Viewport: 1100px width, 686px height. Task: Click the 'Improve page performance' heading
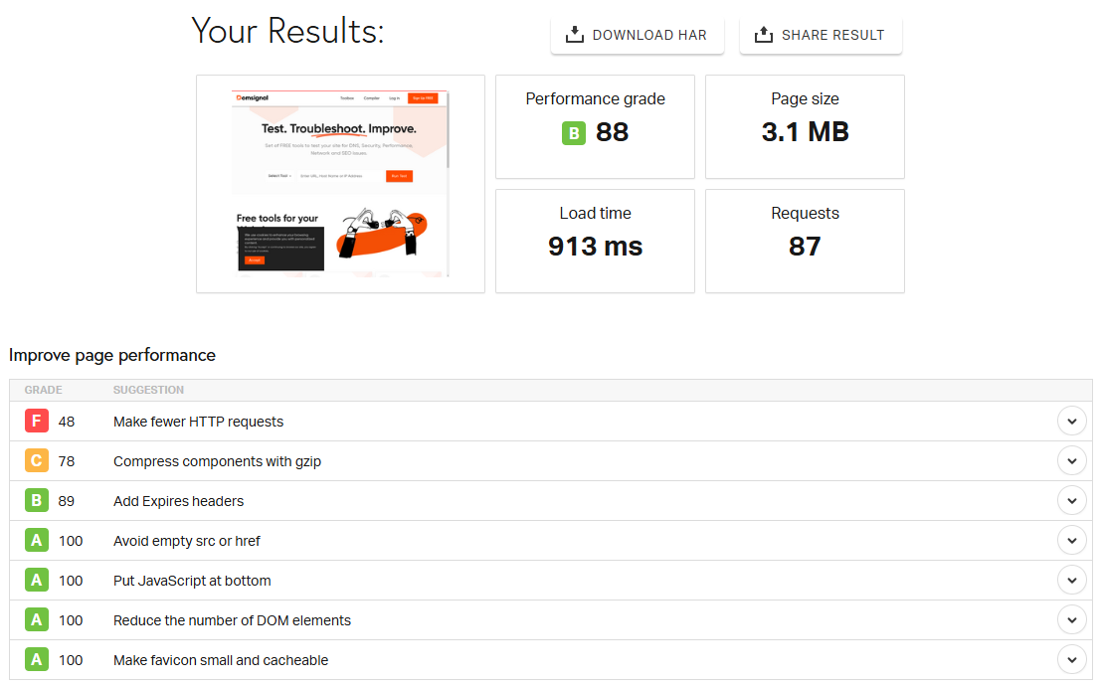point(112,355)
